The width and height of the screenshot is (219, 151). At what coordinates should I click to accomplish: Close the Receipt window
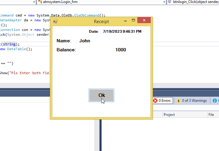(x=144, y=21)
